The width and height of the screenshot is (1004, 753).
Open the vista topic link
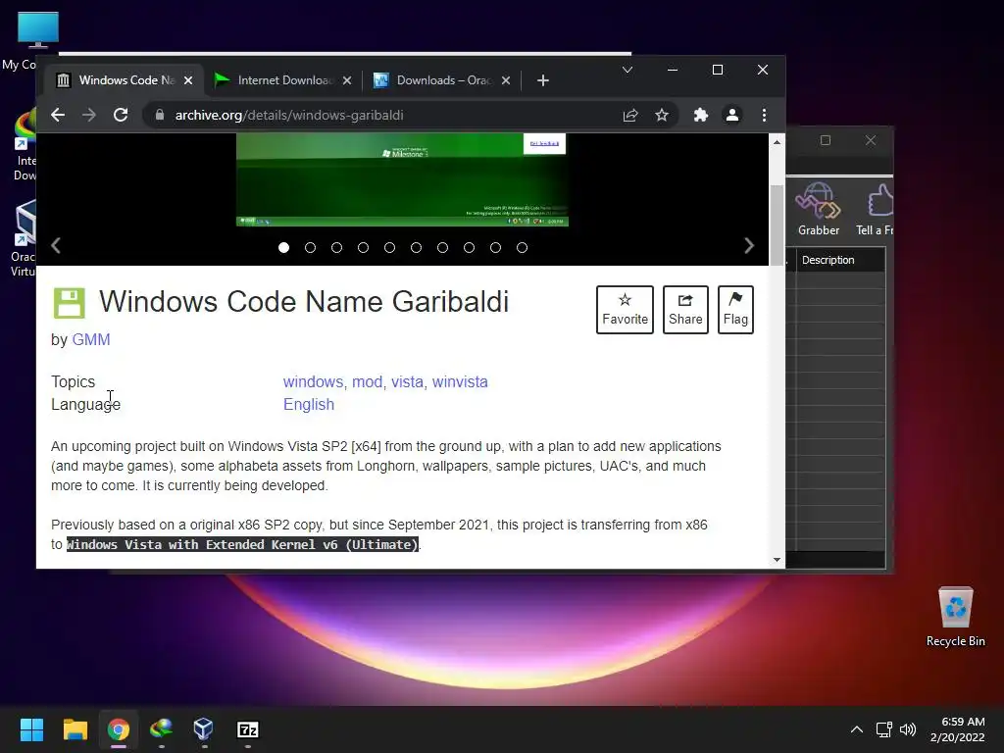407,382
